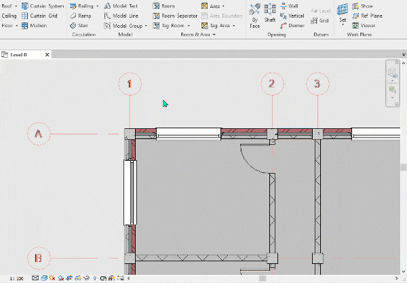Select the Mullion tool icon

(x=25, y=25)
